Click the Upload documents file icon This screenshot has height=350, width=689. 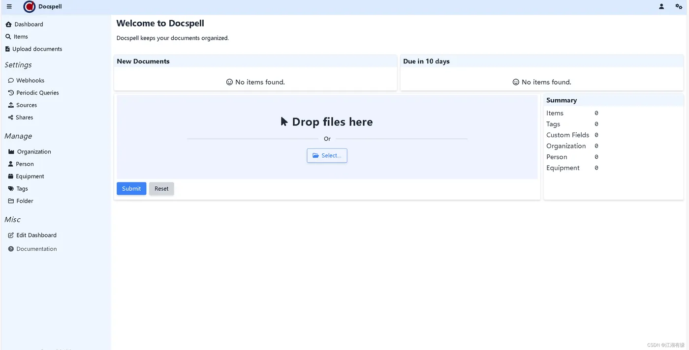(x=7, y=49)
